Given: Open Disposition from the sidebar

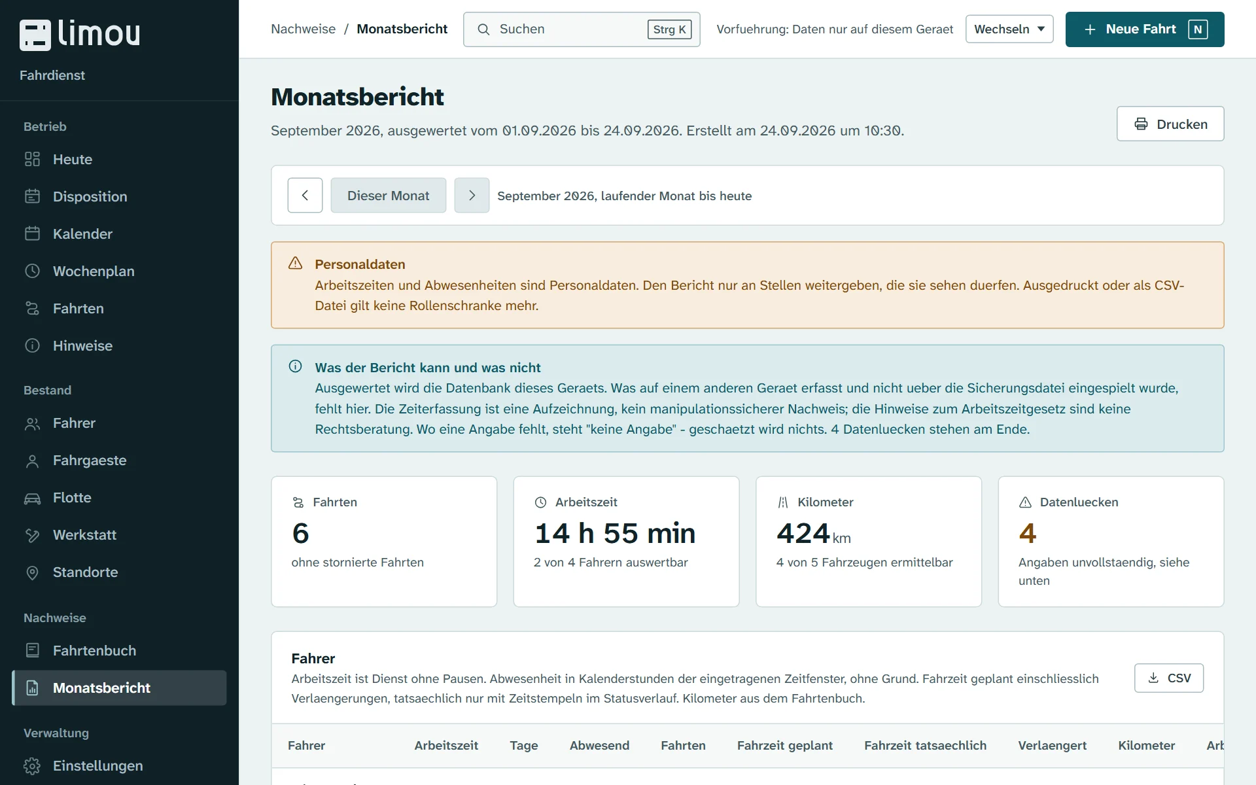Looking at the screenshot, I should point(119,196).
